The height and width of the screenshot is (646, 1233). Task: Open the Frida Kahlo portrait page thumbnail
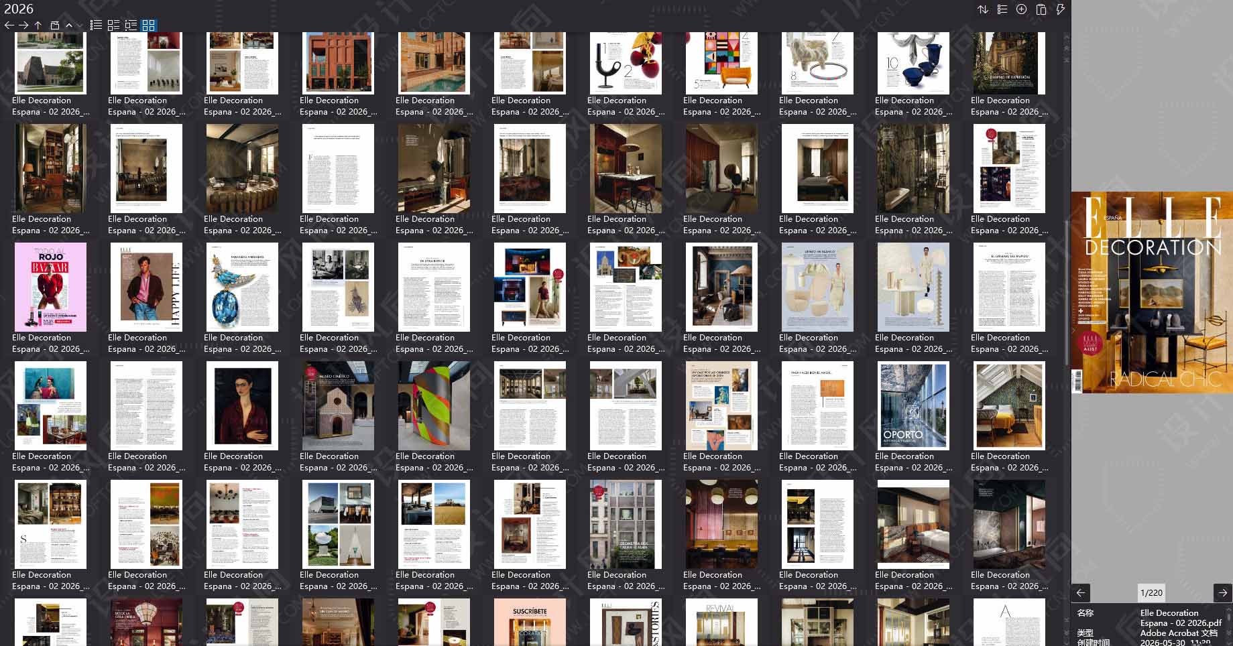pyautogui.click(x=242, y=405)
